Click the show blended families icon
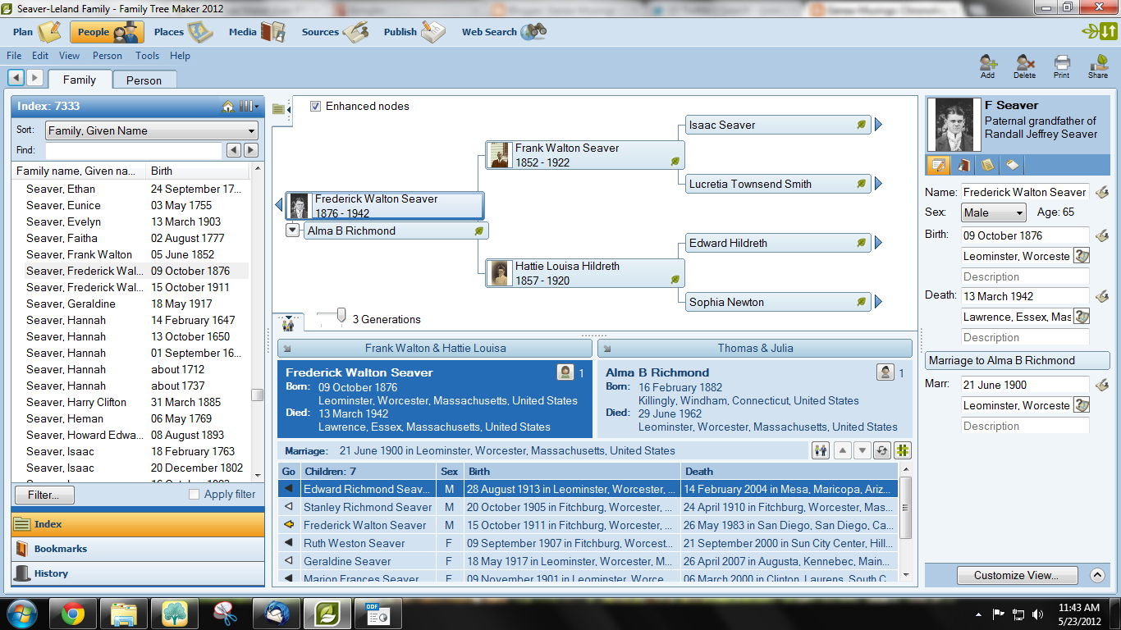1121x630 pixels. click(x=820, y=450)
